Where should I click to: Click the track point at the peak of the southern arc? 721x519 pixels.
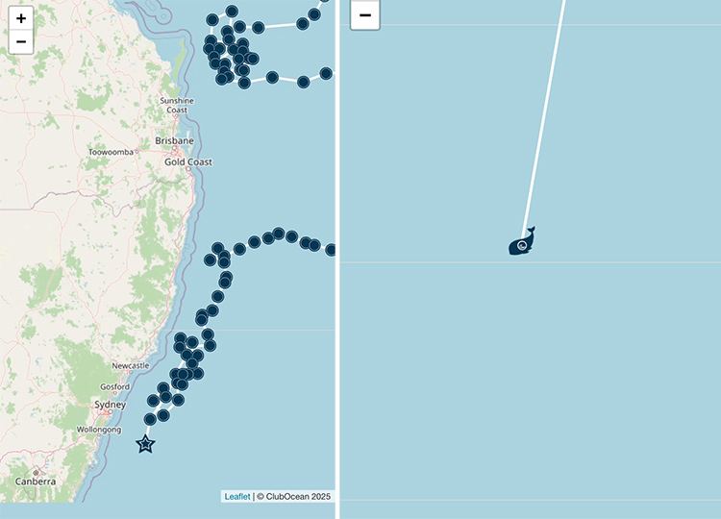point(279,234)
